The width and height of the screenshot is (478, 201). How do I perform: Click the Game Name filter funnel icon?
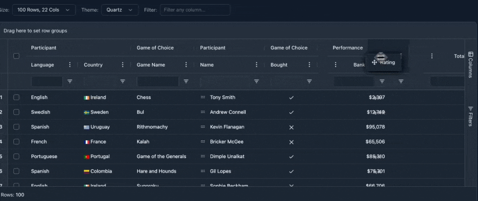186,81
